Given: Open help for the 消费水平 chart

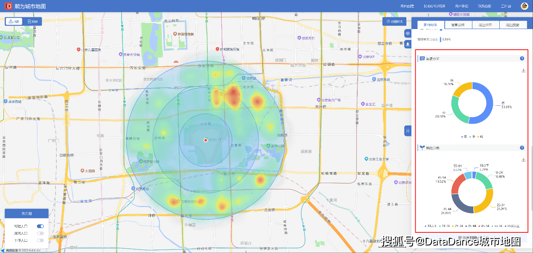Looking at the screenshot, I should 522,59.
